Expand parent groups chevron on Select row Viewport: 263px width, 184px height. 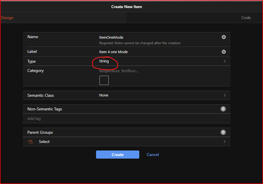[224, 142]
